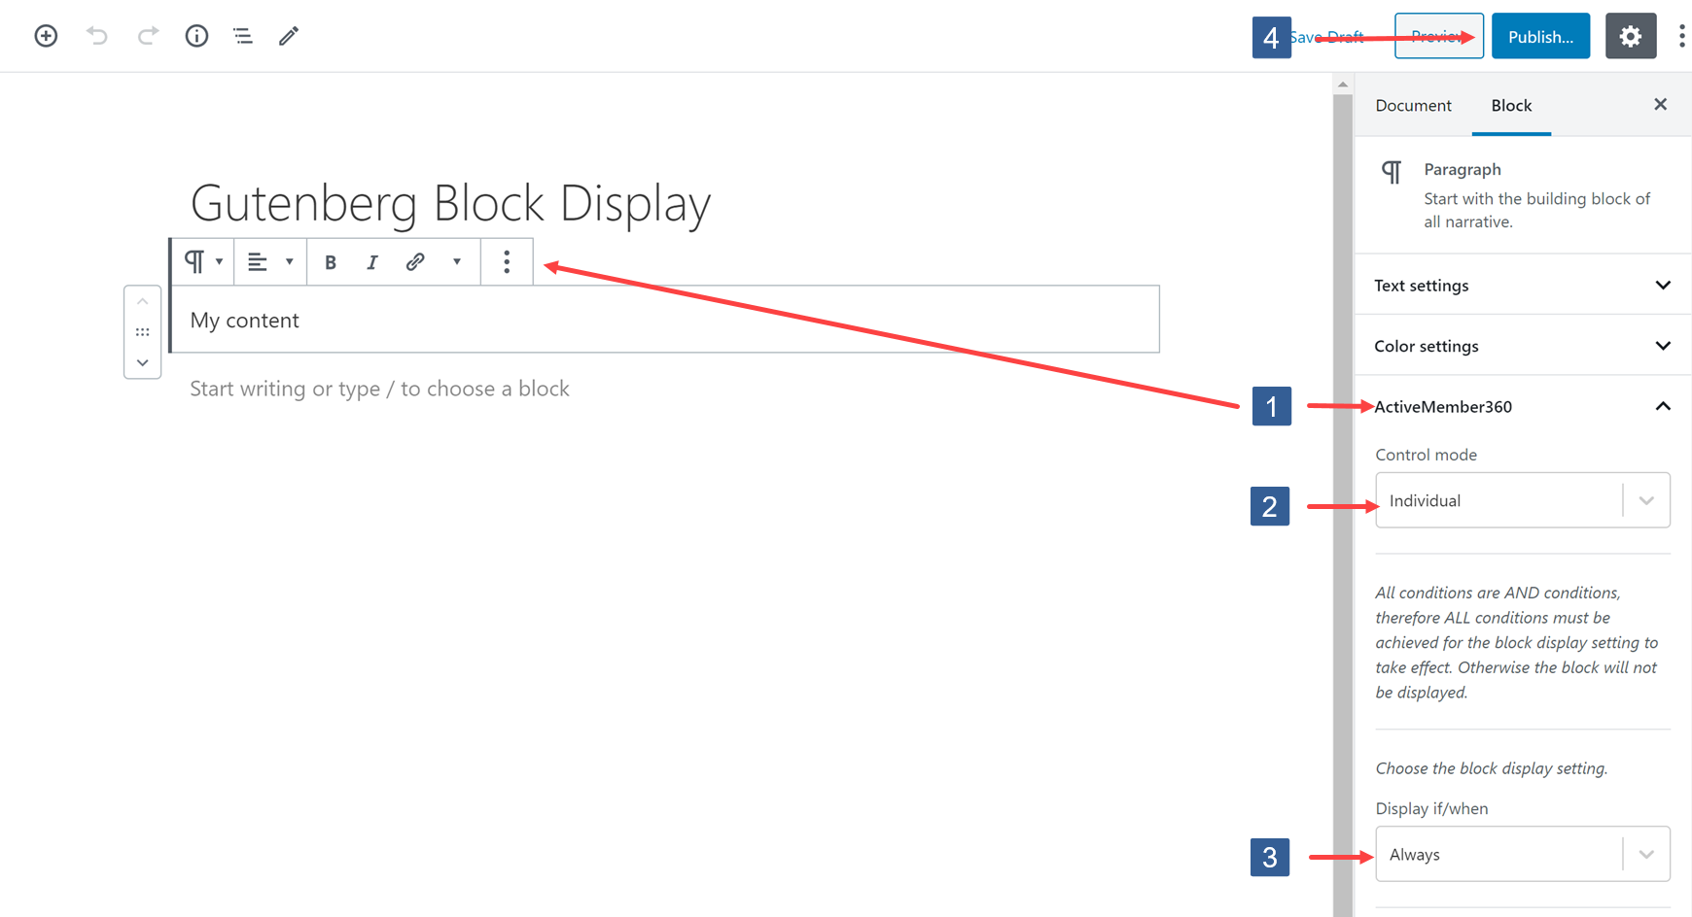Redo the last change

point(148,36)
